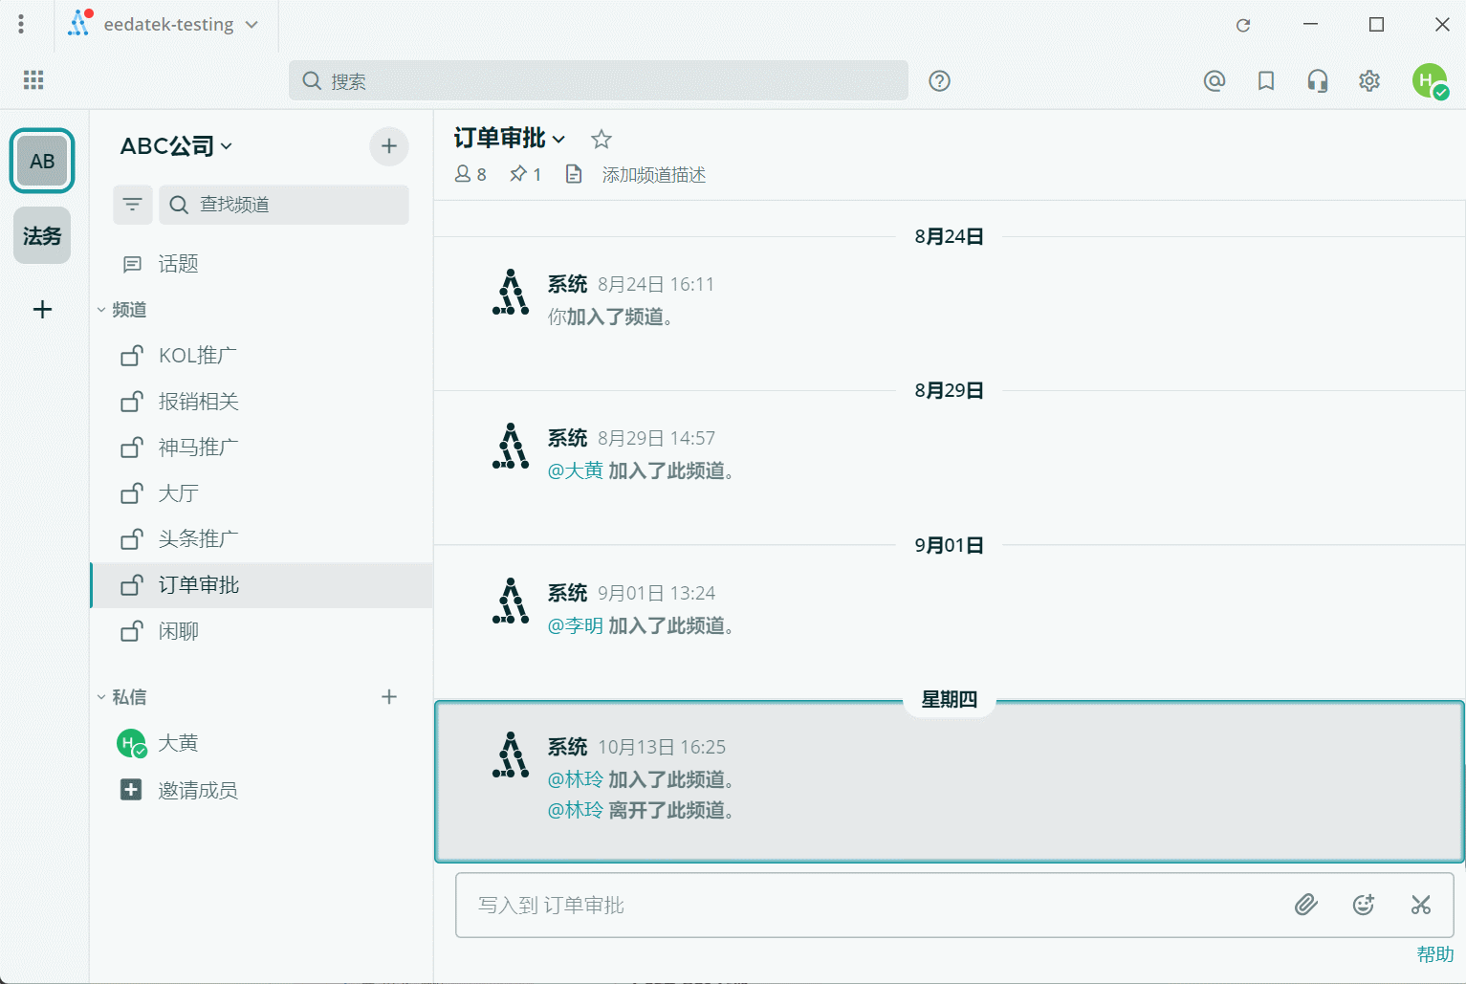The height and width of the screenshot is (984, 1466).
Task: Open the product switcher grid icon
Action: pyautogui.click(x=33, y=80)
